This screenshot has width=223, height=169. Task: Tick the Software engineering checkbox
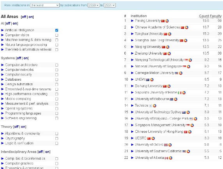click(x=57, y=118)
